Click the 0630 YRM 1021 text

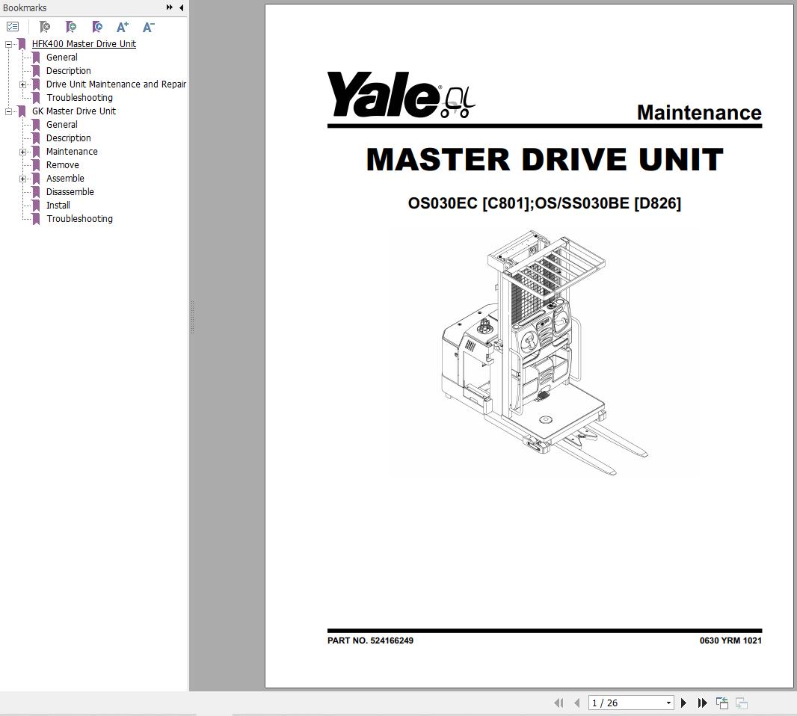pyautogui.click(x=730, y=641)
